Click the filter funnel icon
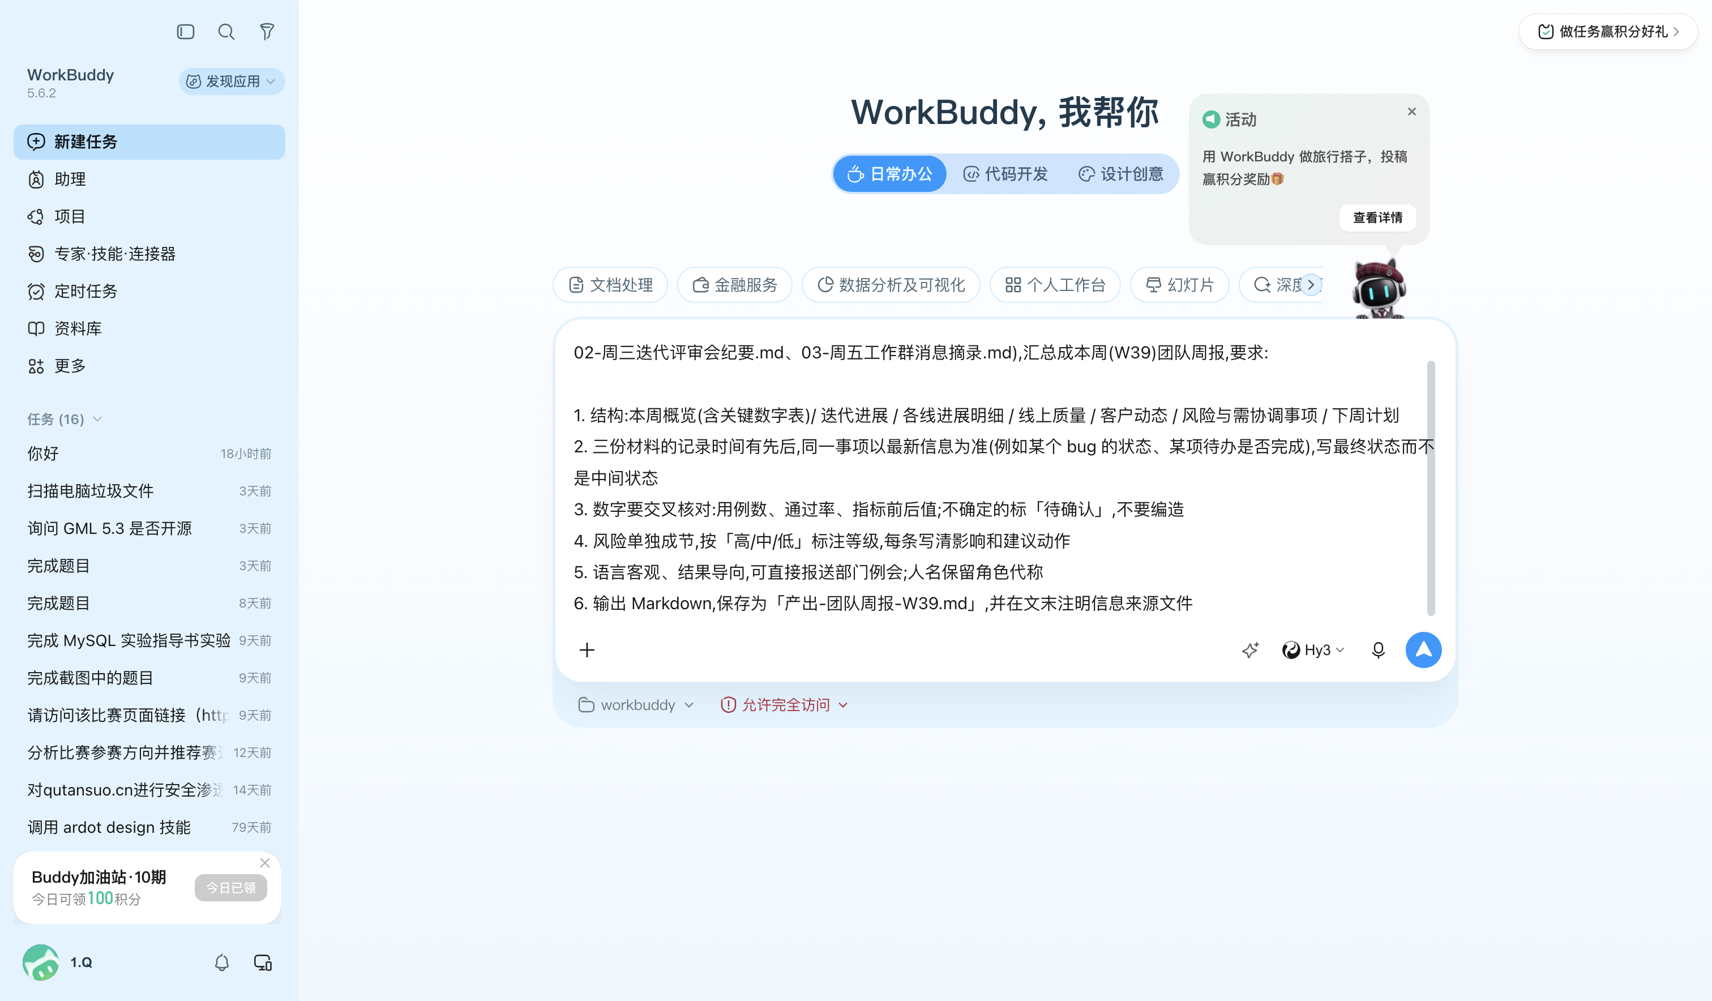The width and height of the screenshot is (1712, 1001). coord(267,32)
